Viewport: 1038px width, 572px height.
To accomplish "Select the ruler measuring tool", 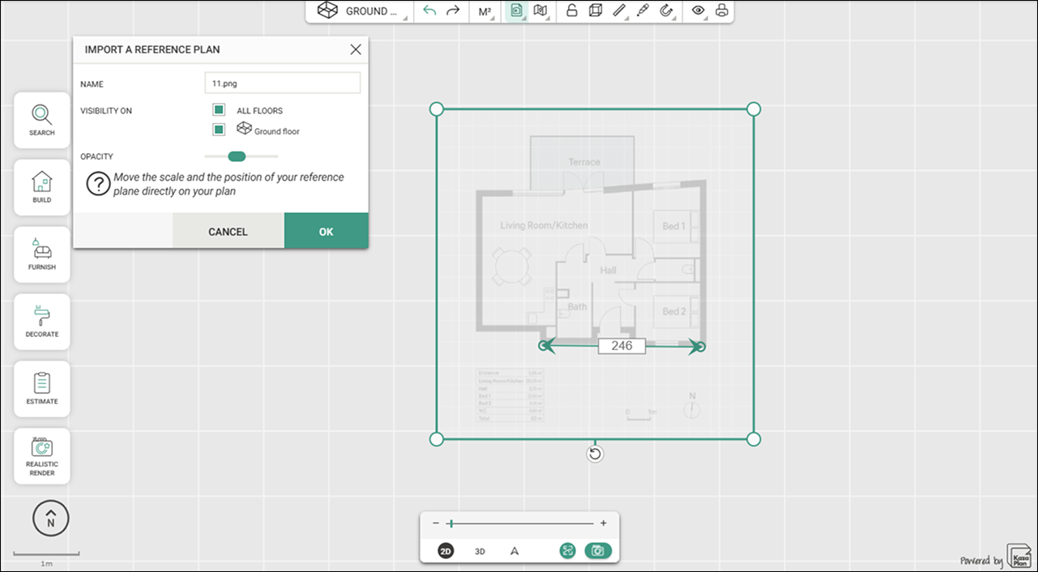I will click(x=619, y=11).
